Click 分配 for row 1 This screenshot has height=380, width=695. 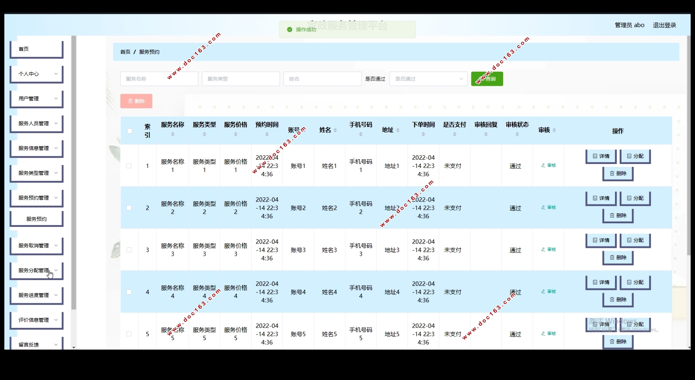[x=635, y=156]
